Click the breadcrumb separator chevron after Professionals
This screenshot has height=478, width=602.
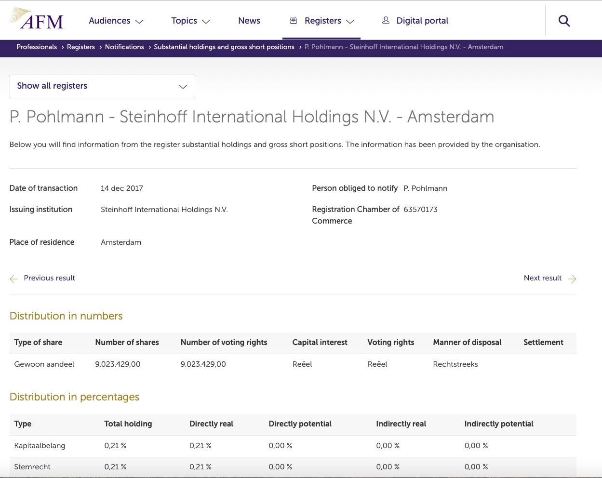click(x=62, y=47)
